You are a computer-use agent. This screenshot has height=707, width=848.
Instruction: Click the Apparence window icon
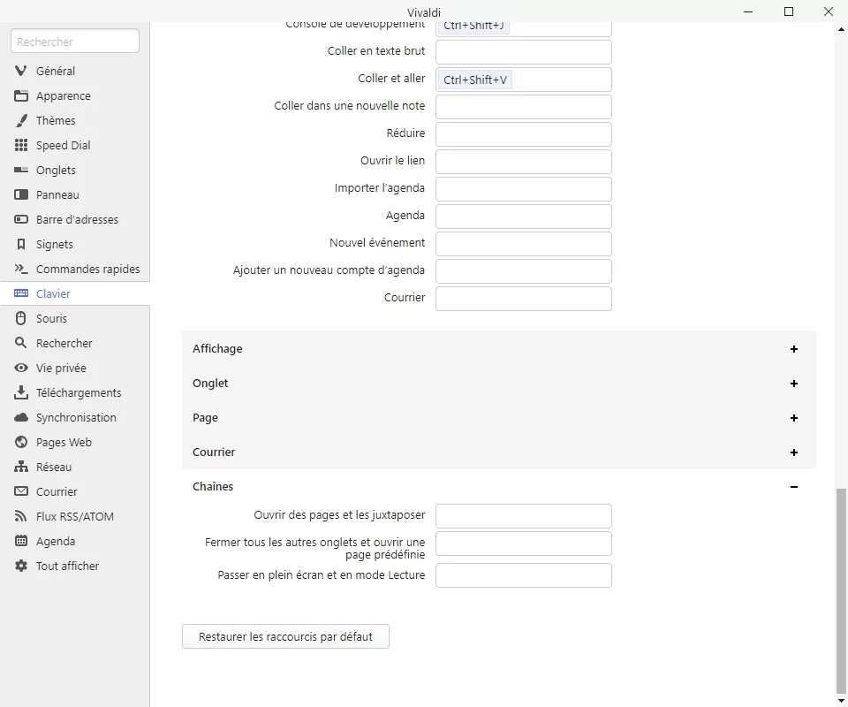[x=21, y=95]
